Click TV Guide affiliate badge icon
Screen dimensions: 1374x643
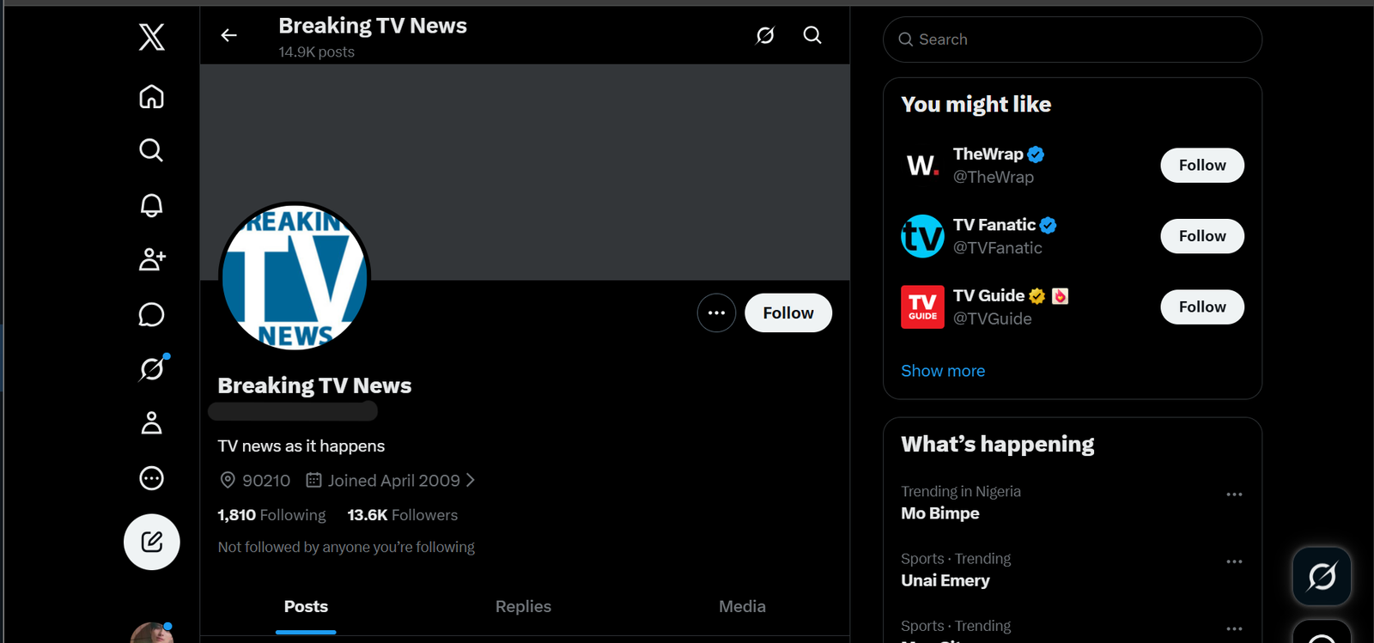(x=1061, y=296)
